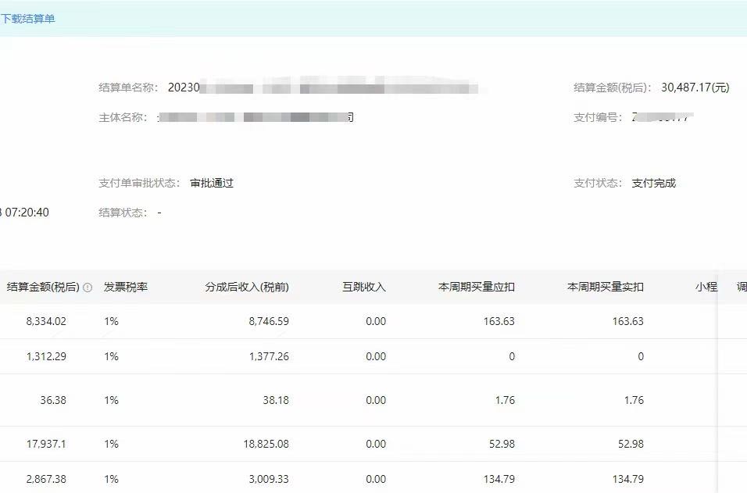747x493 pixels.
Task: Select the 1,312.29 settlement amount cell
Action: pos(46,356)
